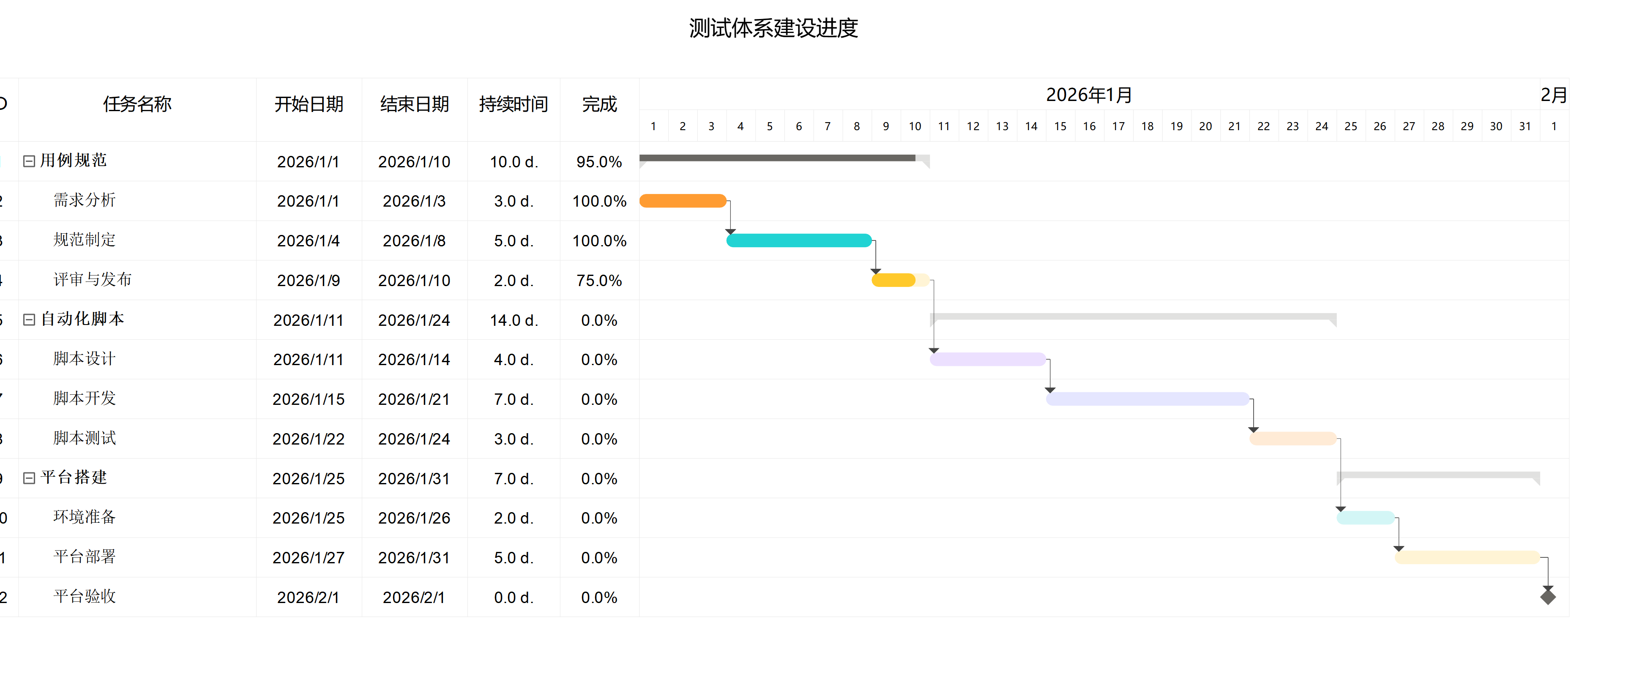Click the yellow 评审与发布 progress bar
Viewport: 1626px width, 696px height.
pyautogui.click(x=894, y=280)
